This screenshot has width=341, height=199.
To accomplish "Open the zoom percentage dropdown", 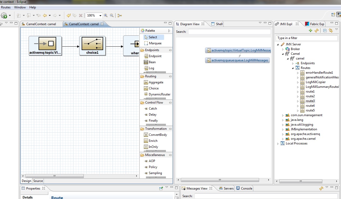I will tap(100, 16).
